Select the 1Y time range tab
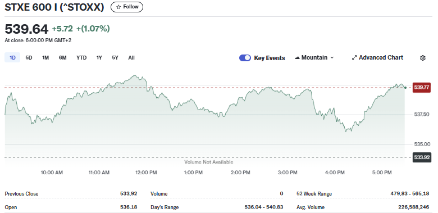The height and width of the screenshot is (213, 438). (99, 57)
